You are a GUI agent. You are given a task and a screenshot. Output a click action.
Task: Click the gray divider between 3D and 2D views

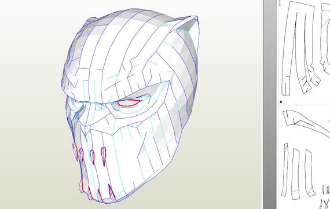270,104
